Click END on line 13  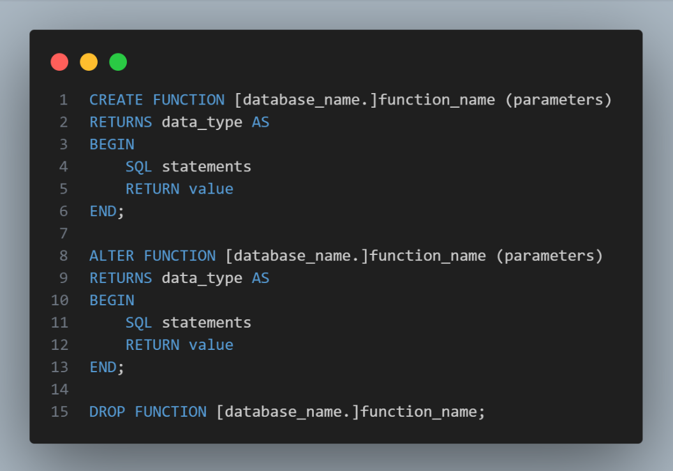[103, 368]
